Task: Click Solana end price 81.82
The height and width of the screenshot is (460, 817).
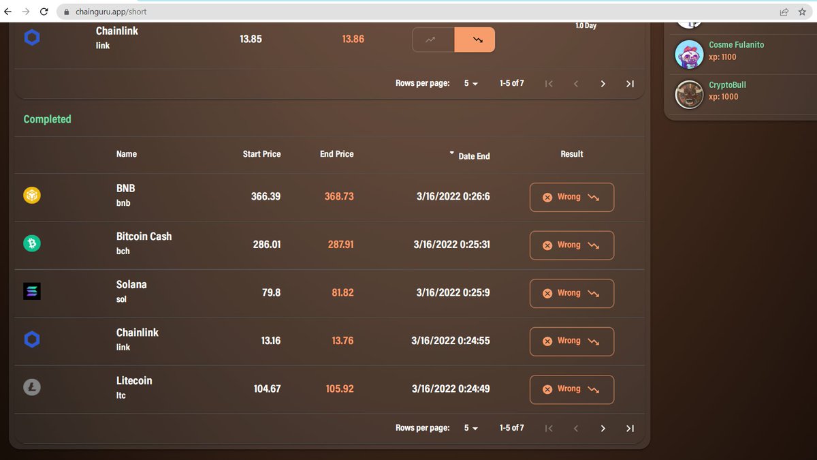Action: [342, 292]
